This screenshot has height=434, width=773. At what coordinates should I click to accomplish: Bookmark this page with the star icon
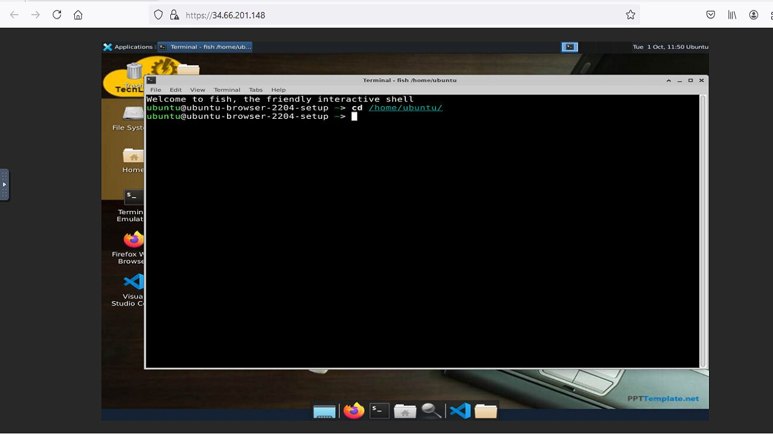pyautogui.click(x=630, y=15)
